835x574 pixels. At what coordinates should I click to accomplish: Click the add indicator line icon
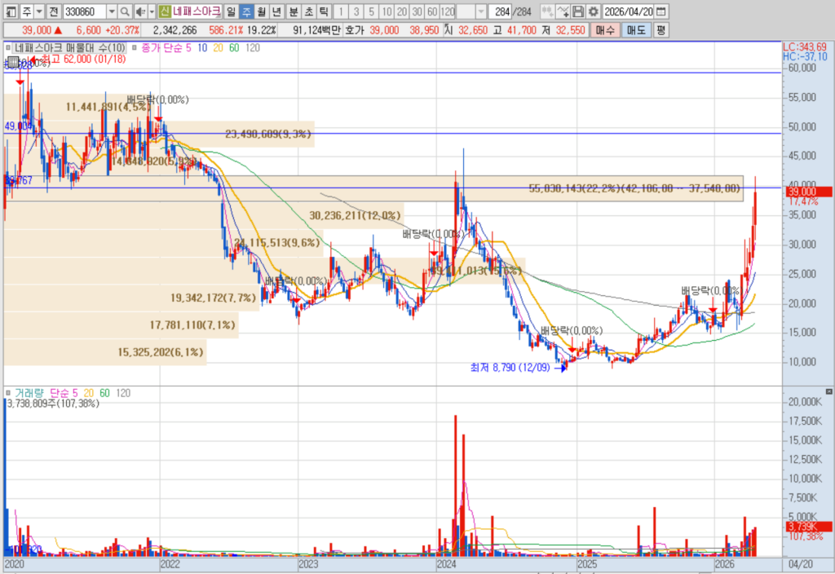[563, 11]
